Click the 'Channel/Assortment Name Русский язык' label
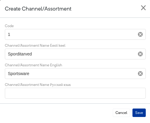The image size is (150, 123). pyautogui.click(x=38, y=85)
